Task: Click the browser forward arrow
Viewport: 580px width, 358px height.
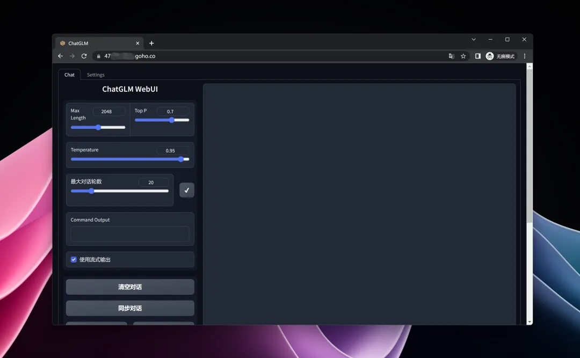Action: 72,56
